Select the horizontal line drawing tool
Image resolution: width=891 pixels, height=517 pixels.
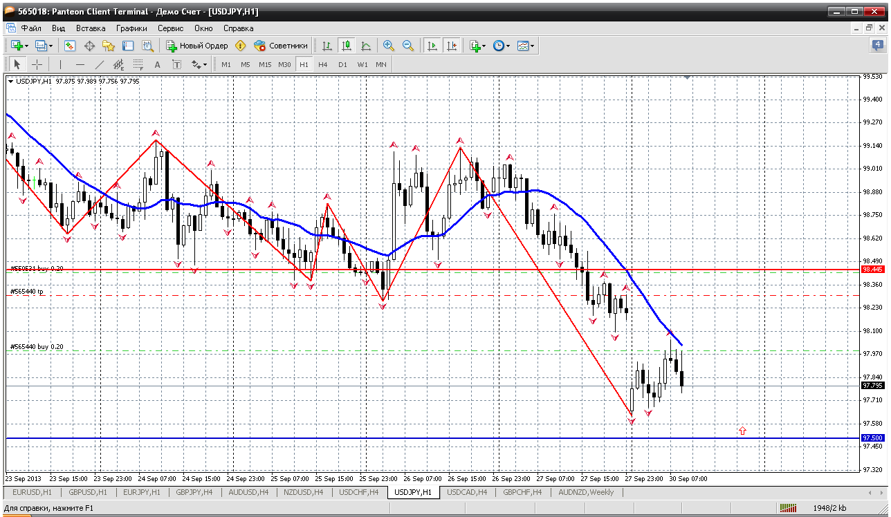(80, 64)
